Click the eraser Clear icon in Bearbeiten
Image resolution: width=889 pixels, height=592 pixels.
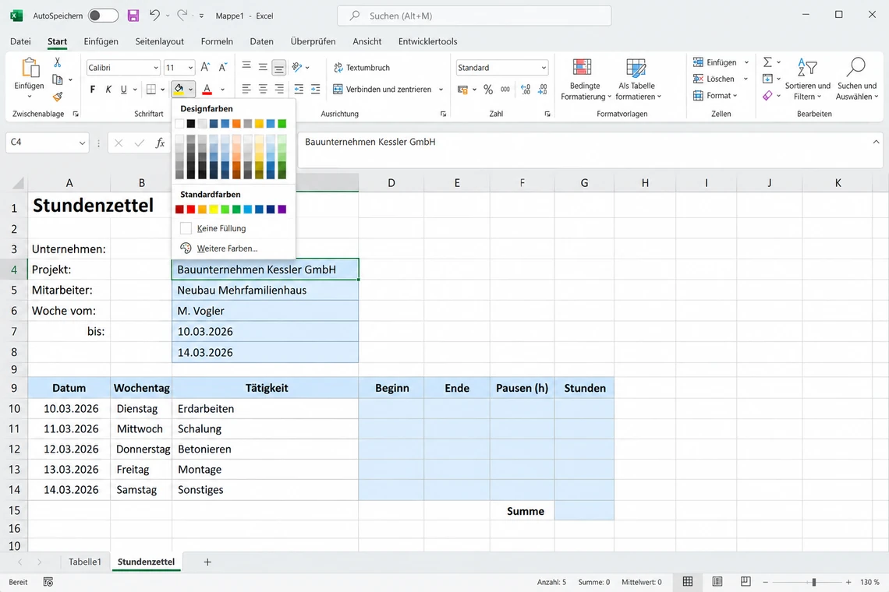point(767,96)
